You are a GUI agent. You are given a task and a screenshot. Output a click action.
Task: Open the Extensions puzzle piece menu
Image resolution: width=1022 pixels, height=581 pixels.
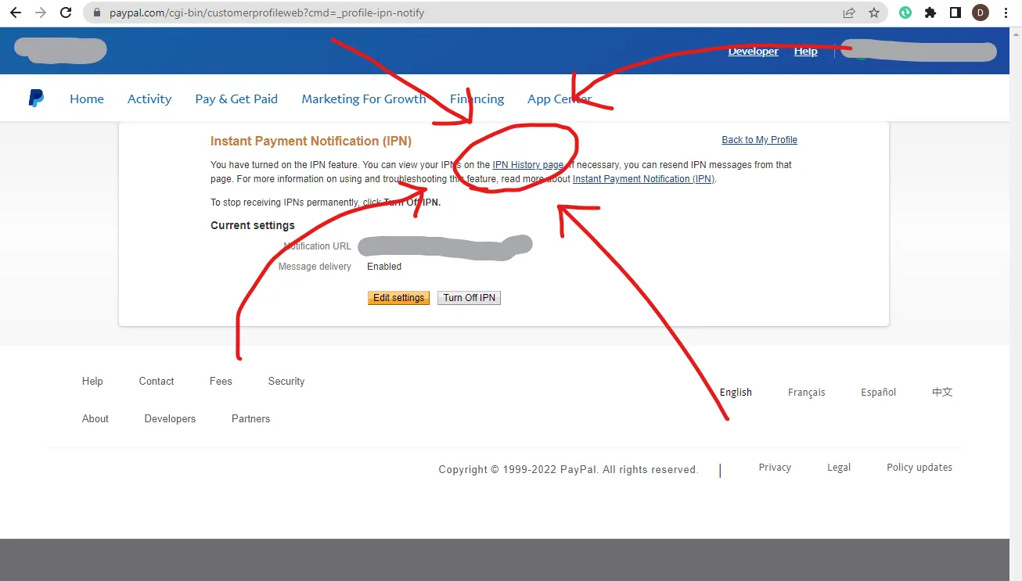930,13
